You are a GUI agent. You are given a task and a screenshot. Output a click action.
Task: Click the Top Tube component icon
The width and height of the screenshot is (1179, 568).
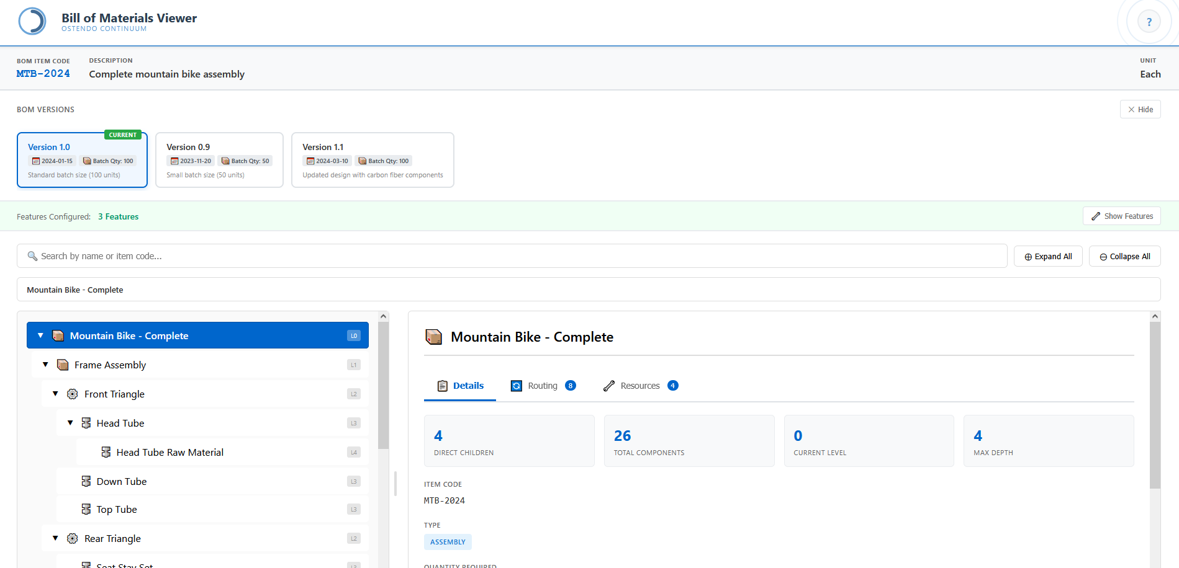86,510
